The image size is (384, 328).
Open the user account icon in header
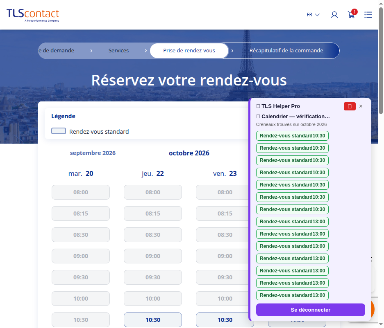(334, 15)
